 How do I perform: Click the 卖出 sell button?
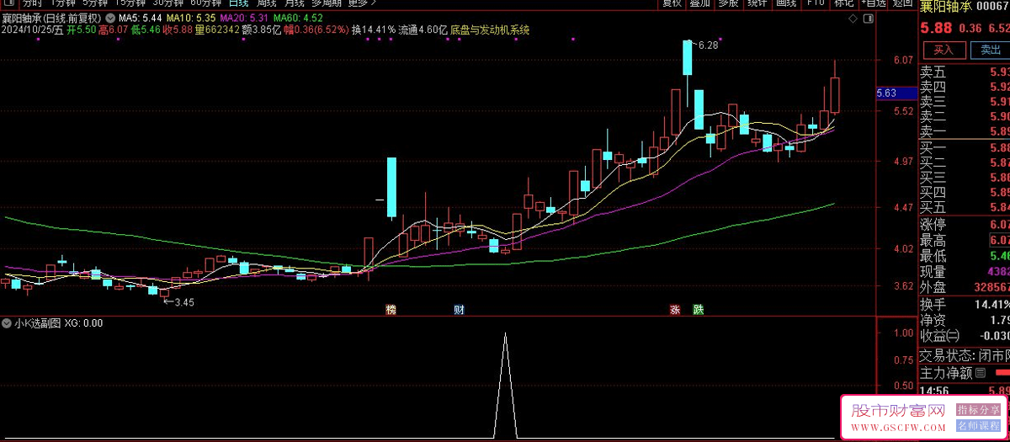point(990,51)
